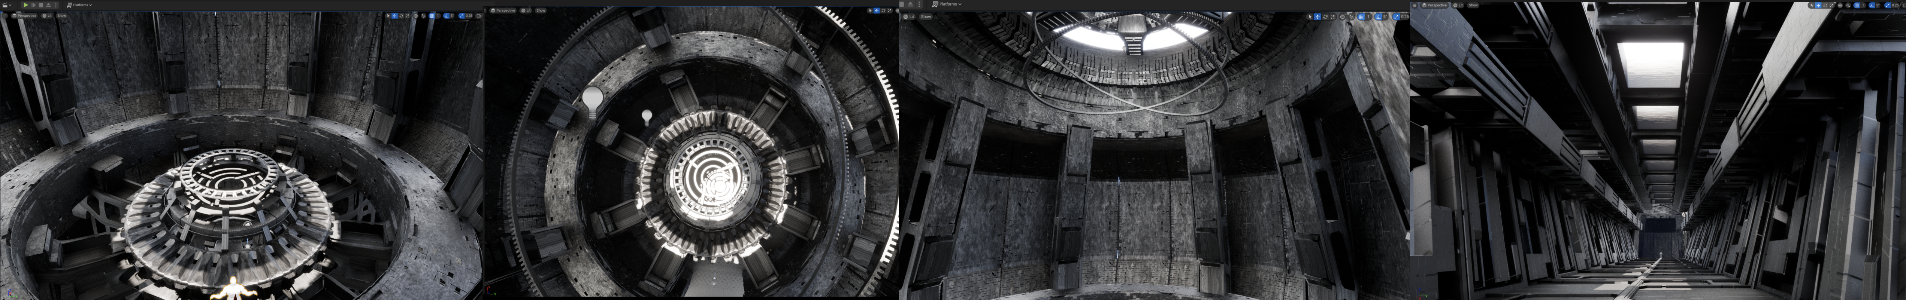Viewport: 1906px width, 300px height.
Task: Open play options menu next to green Play
Action: 56,4
